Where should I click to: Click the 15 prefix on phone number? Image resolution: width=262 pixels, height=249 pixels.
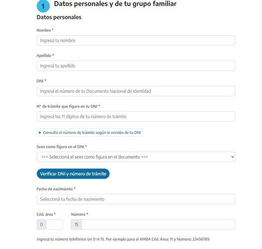click(x=76, y=225)
